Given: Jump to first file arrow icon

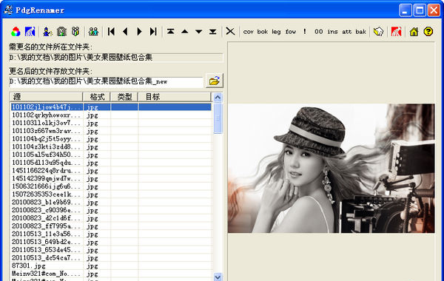Looking at the screenshot, I should point(111,31).
